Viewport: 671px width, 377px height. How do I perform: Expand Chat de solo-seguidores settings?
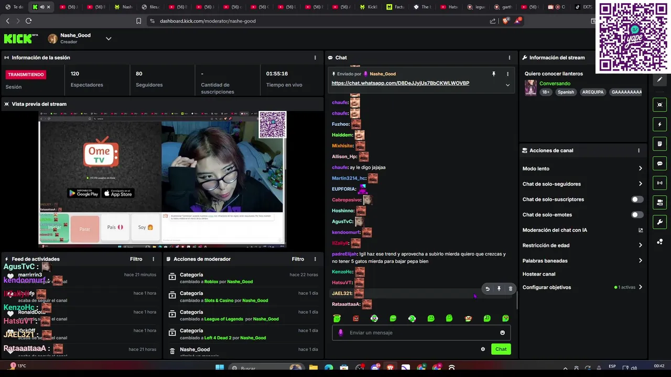click(x=582, y=184)
